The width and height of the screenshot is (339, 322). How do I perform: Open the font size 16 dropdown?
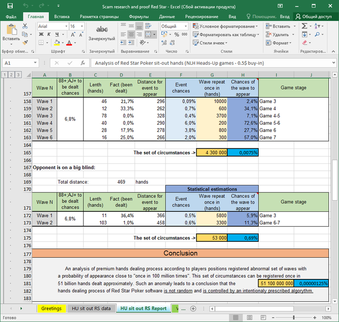(x=82, y=26)
